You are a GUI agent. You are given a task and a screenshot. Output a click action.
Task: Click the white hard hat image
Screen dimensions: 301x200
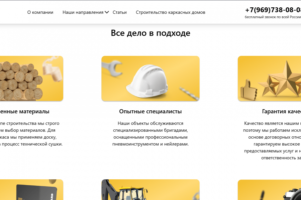tap(150, 78)
